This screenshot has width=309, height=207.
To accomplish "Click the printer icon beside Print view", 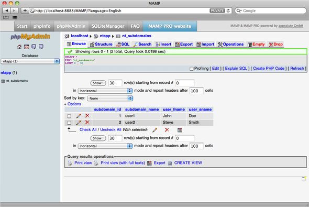I will (70, 163).
